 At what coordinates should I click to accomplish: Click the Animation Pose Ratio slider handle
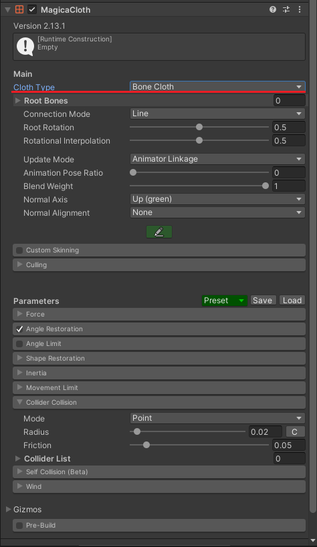(x=133, y=172)
